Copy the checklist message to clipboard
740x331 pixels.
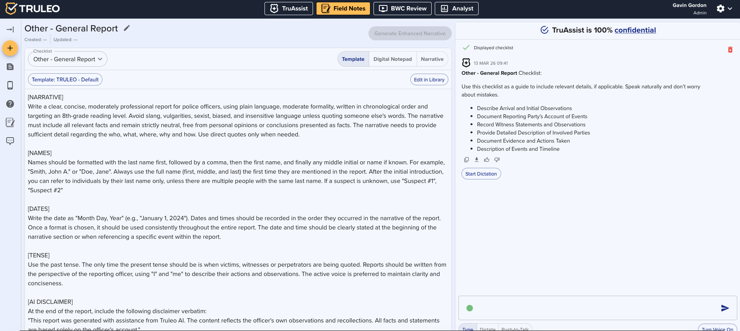(x=466, y=160)
